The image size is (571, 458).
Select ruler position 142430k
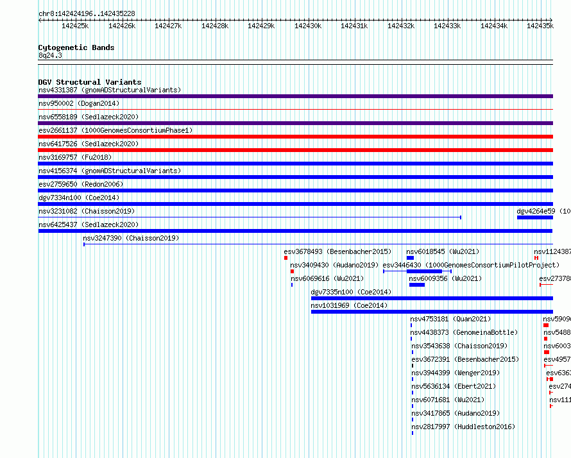308,26
